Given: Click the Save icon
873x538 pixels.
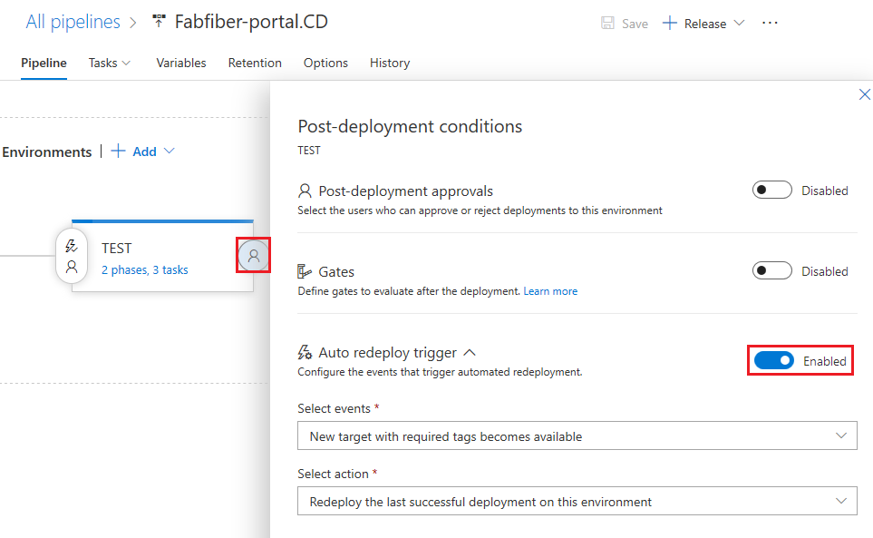Looking at the screenshot, I should [609, 23].
